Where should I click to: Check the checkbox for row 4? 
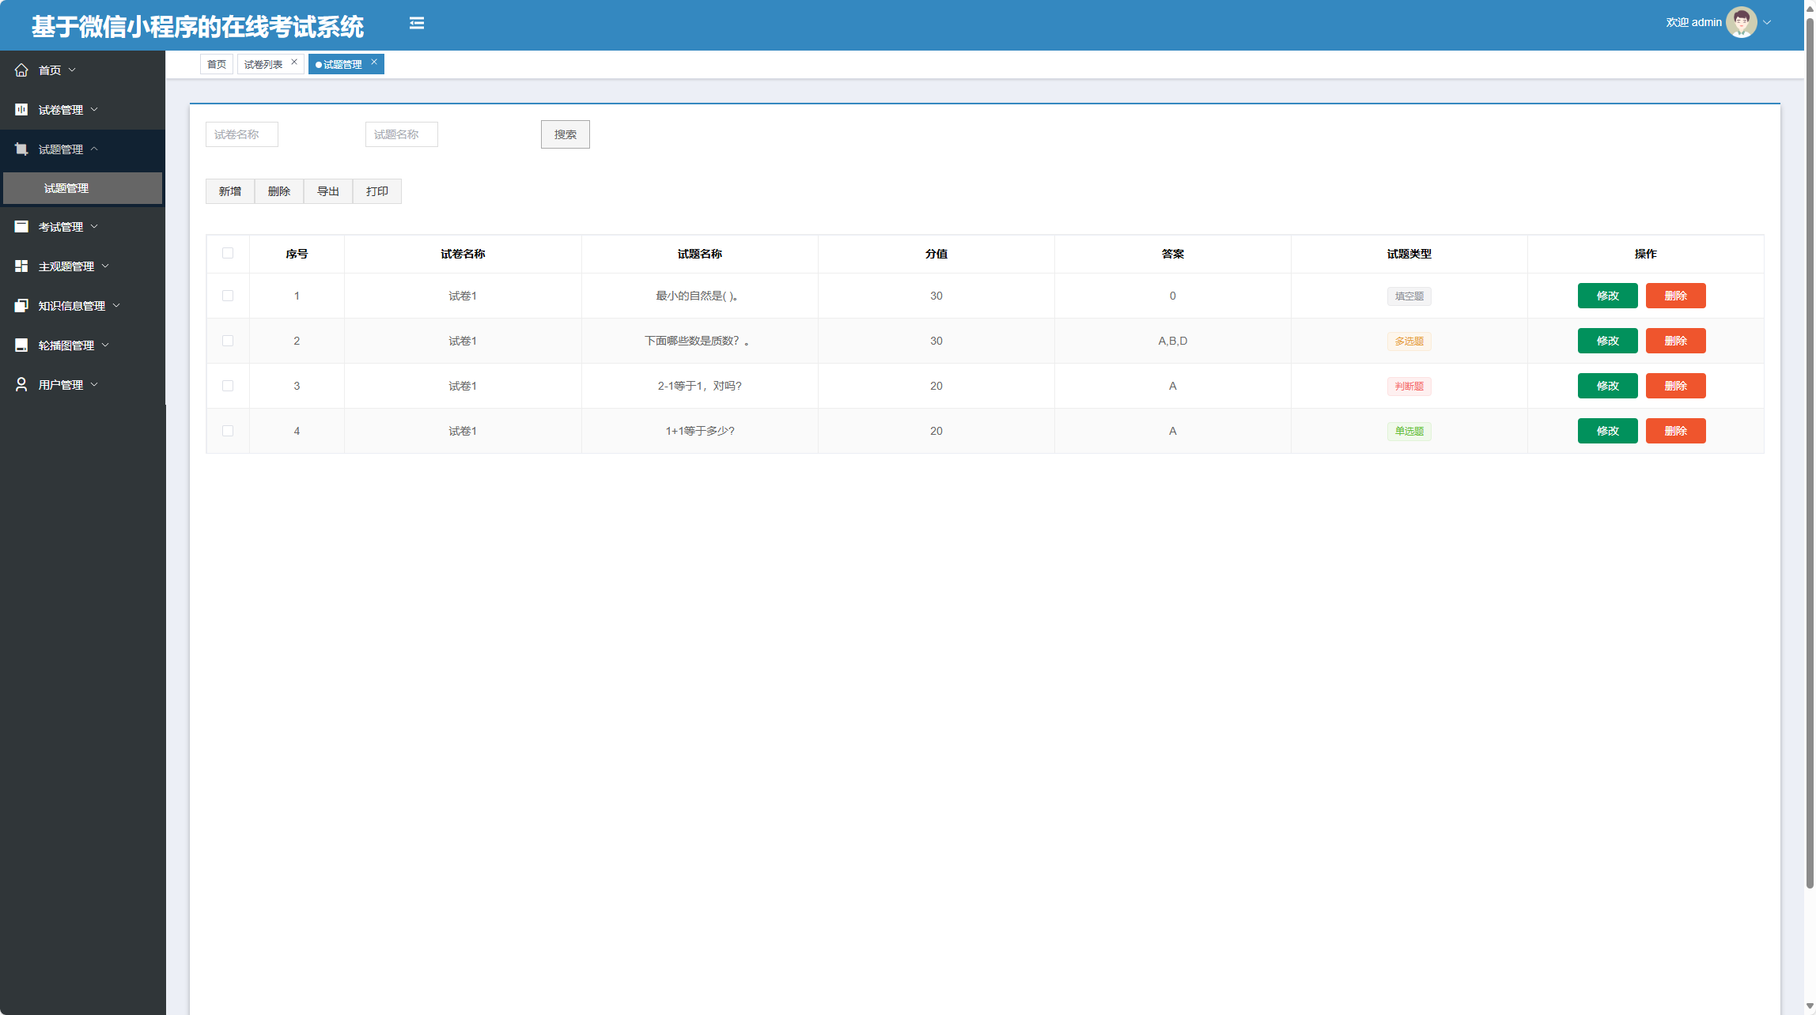(x=228, y=431)
